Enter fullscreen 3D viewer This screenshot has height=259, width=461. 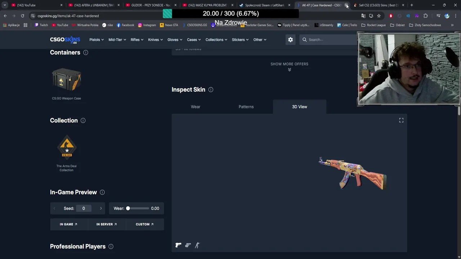[x=401, y=121]
